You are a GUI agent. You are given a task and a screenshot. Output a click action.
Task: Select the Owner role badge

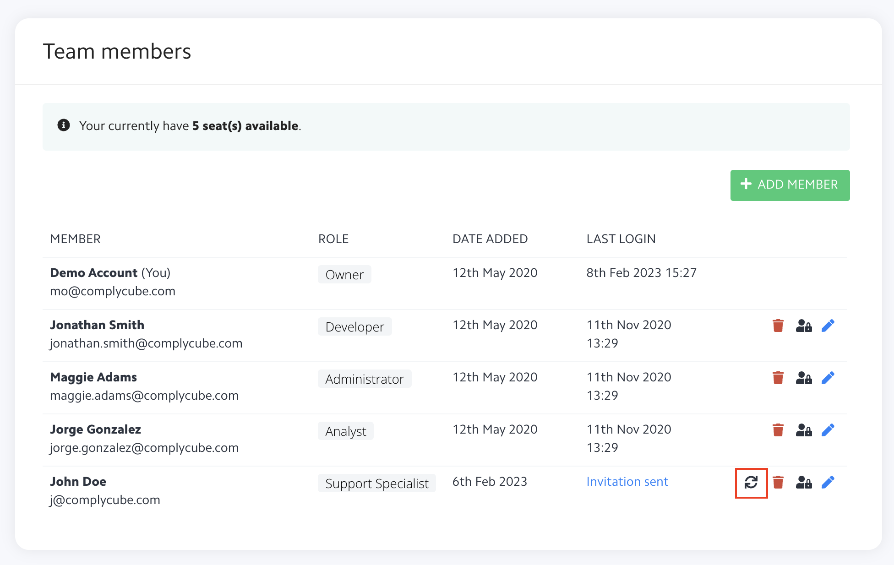(344, 275)
